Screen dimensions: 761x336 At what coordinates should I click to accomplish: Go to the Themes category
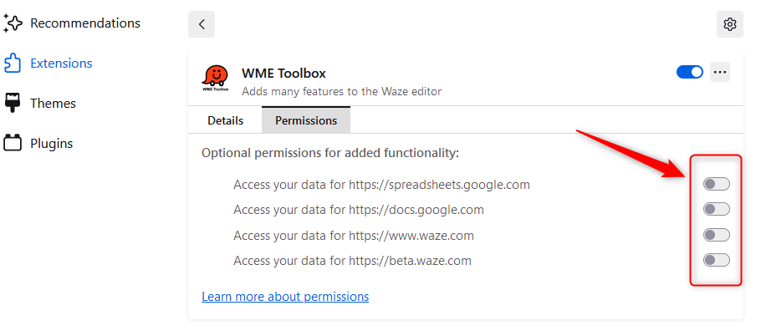point(53,104)
